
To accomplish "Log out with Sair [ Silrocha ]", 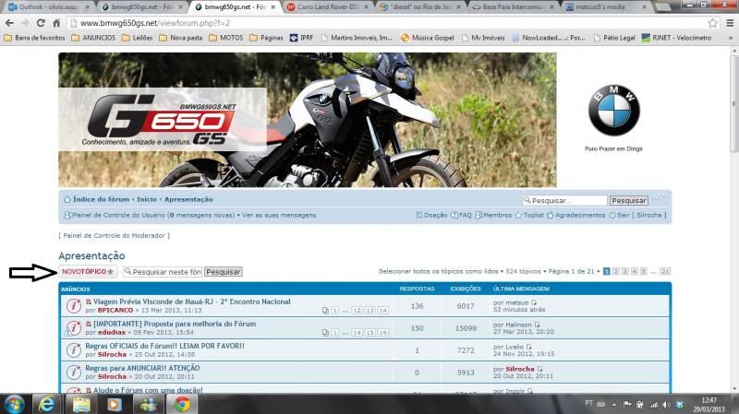I will point(637,215).
